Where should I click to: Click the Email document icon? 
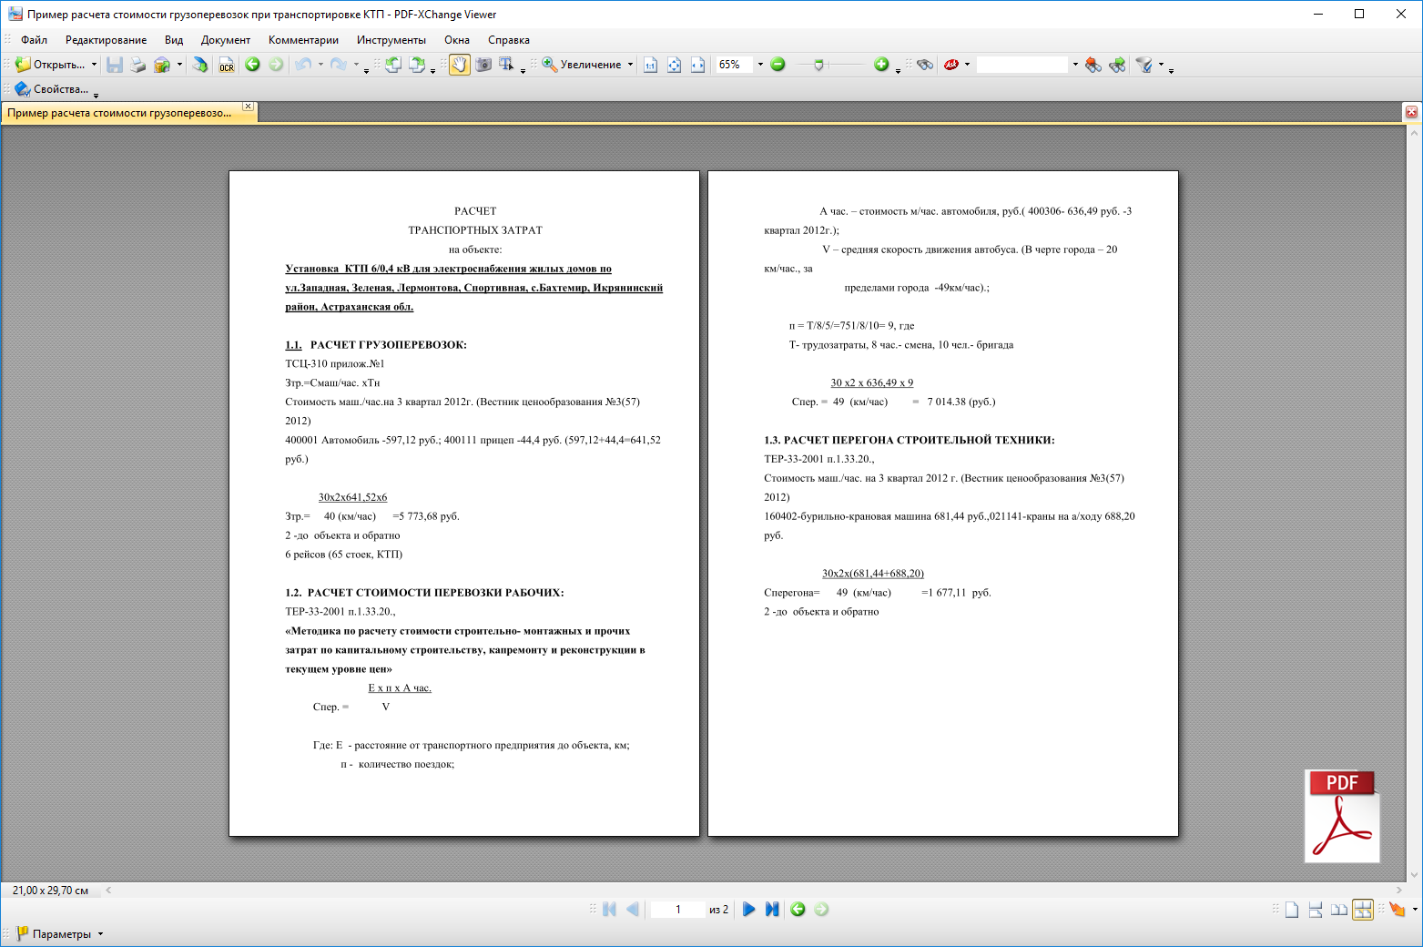(x=162, y=65)
